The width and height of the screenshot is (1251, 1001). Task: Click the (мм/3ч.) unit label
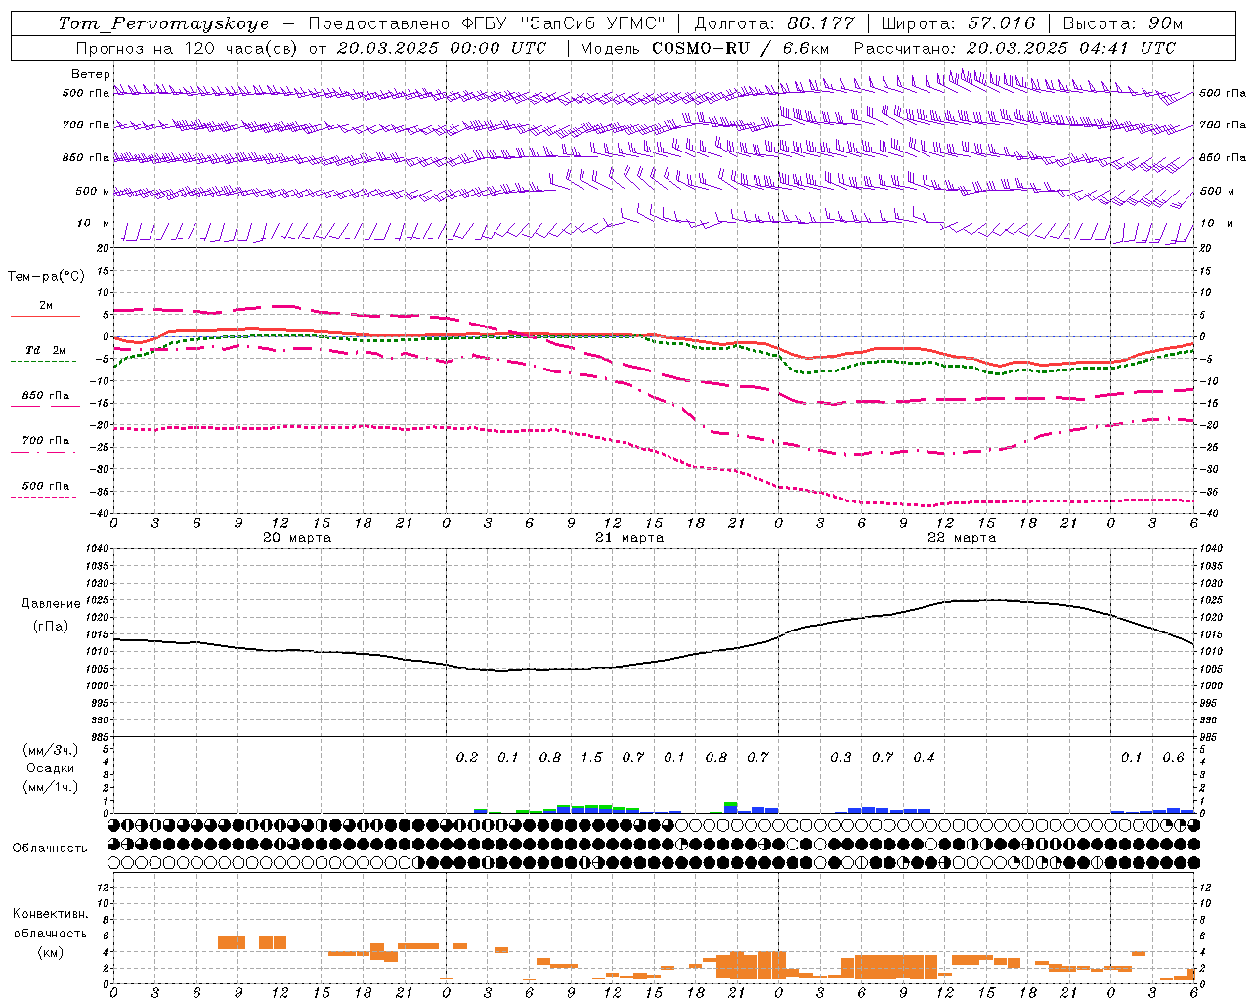pyautogui.click(x=51, y=751)
